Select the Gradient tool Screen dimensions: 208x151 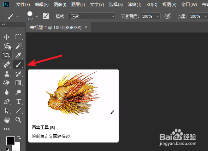tap(18, 83)
